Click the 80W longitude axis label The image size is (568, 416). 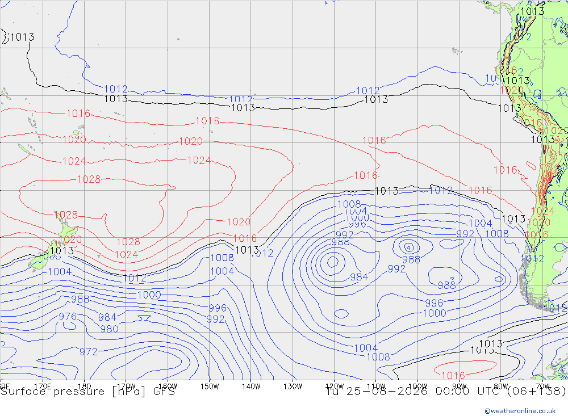point(501,386)
